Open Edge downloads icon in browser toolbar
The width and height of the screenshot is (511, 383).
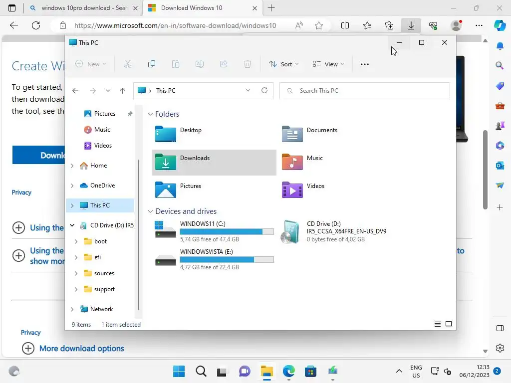(411, 25)
